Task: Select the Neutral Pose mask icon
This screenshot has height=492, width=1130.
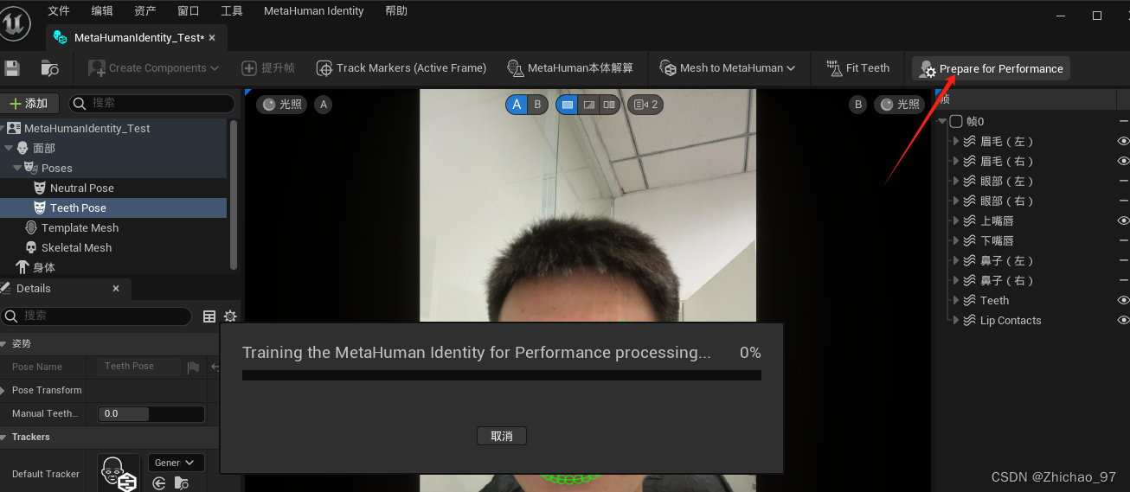Action: pos(40,188)
